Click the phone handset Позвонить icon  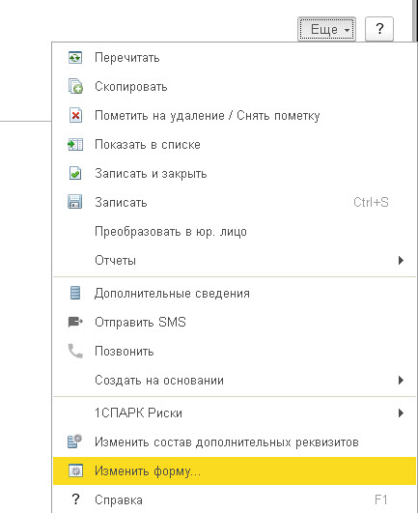pyautogui.click(x=75, y=351)
